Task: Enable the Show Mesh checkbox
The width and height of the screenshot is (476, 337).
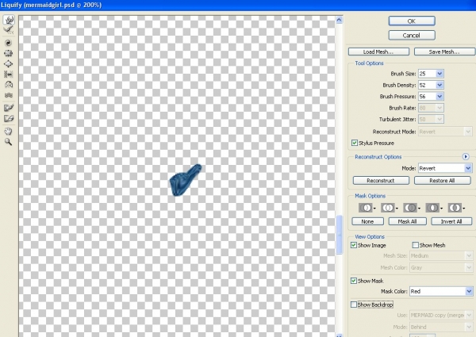Action: pyautogui.click(x=415, y=245)
